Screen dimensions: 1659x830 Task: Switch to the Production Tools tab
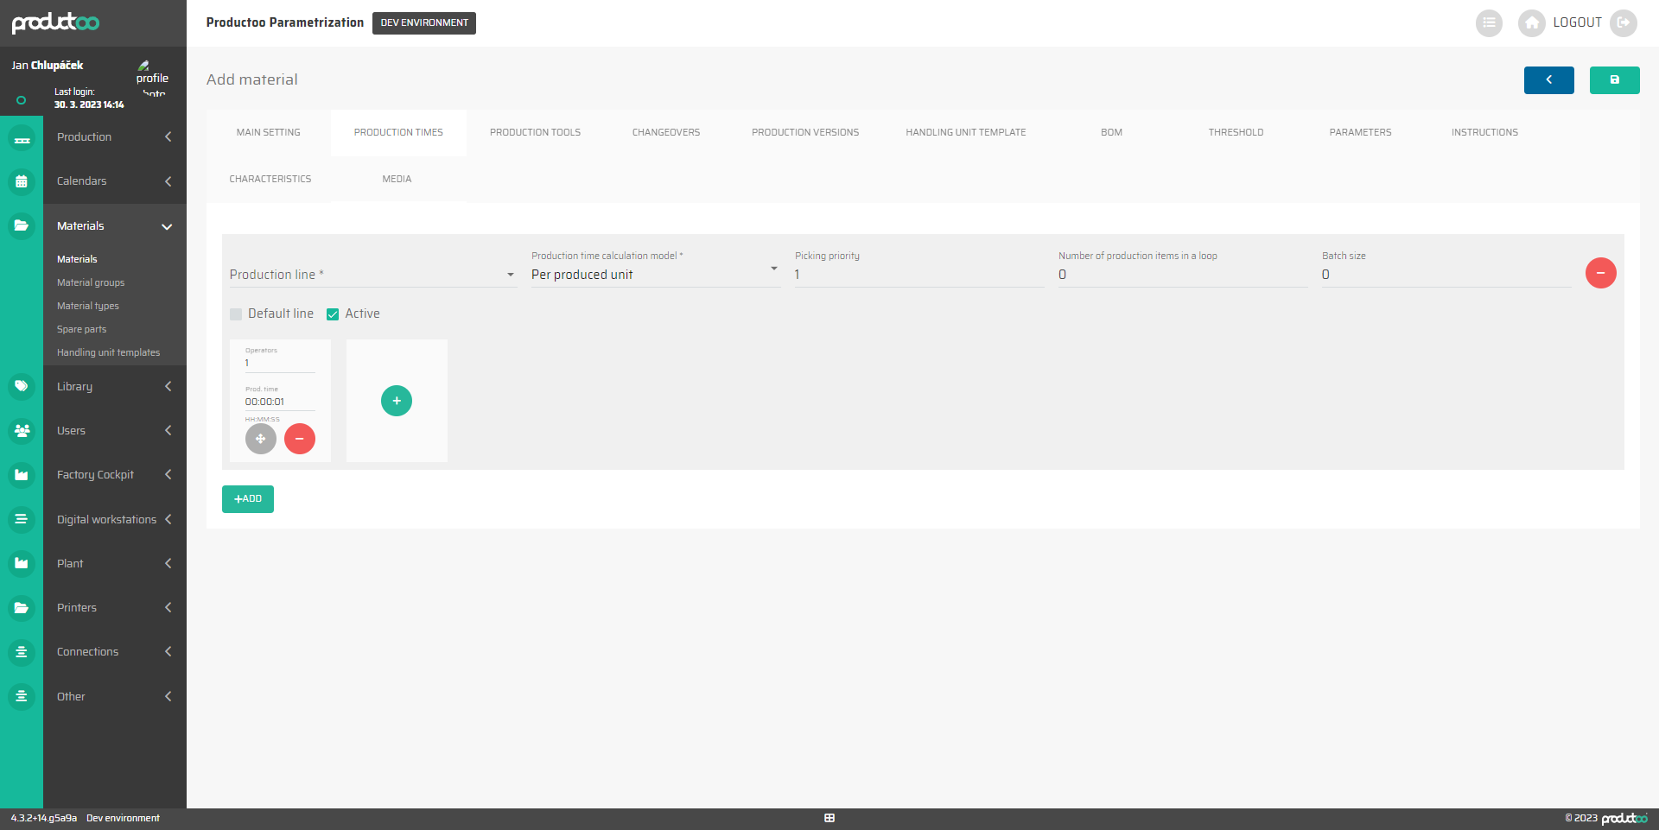(535, 132)
